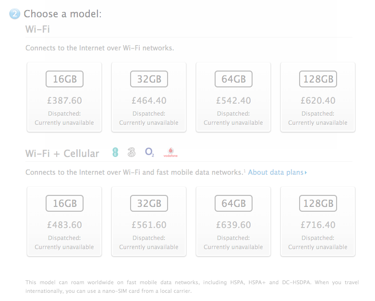Click the Wi-Fi networks description text
Image resolution: width=375 pixels, height=301 pixels.
(x=99, y=48)
